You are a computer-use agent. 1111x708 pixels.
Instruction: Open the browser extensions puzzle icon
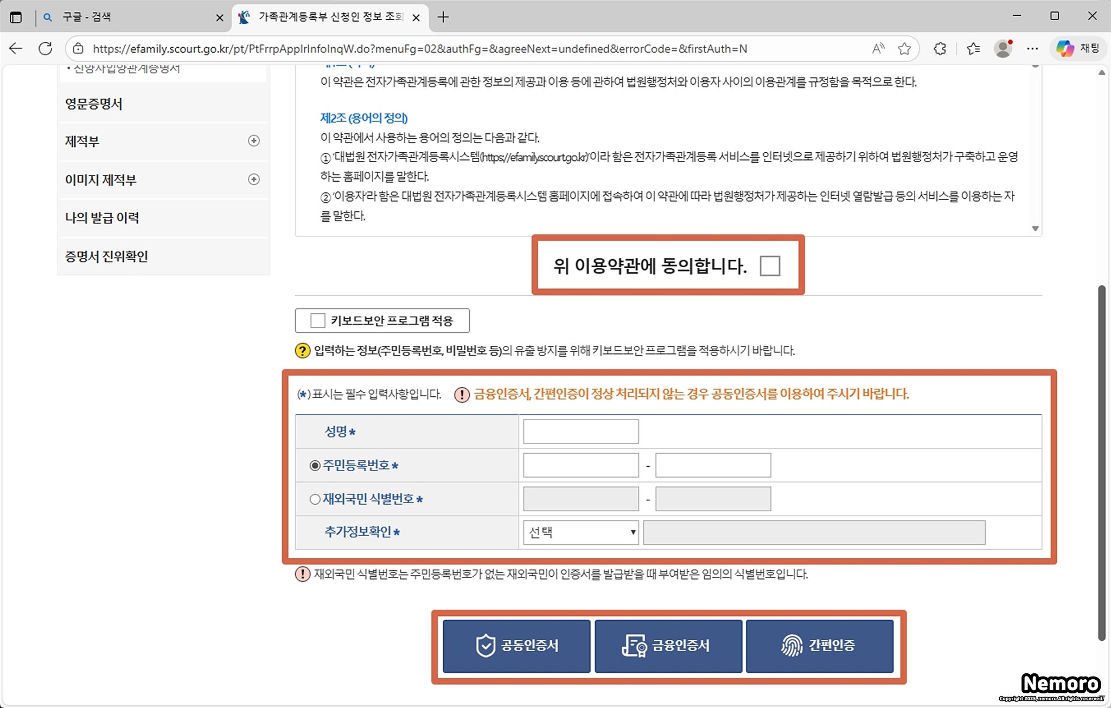(x=940, y=49)
